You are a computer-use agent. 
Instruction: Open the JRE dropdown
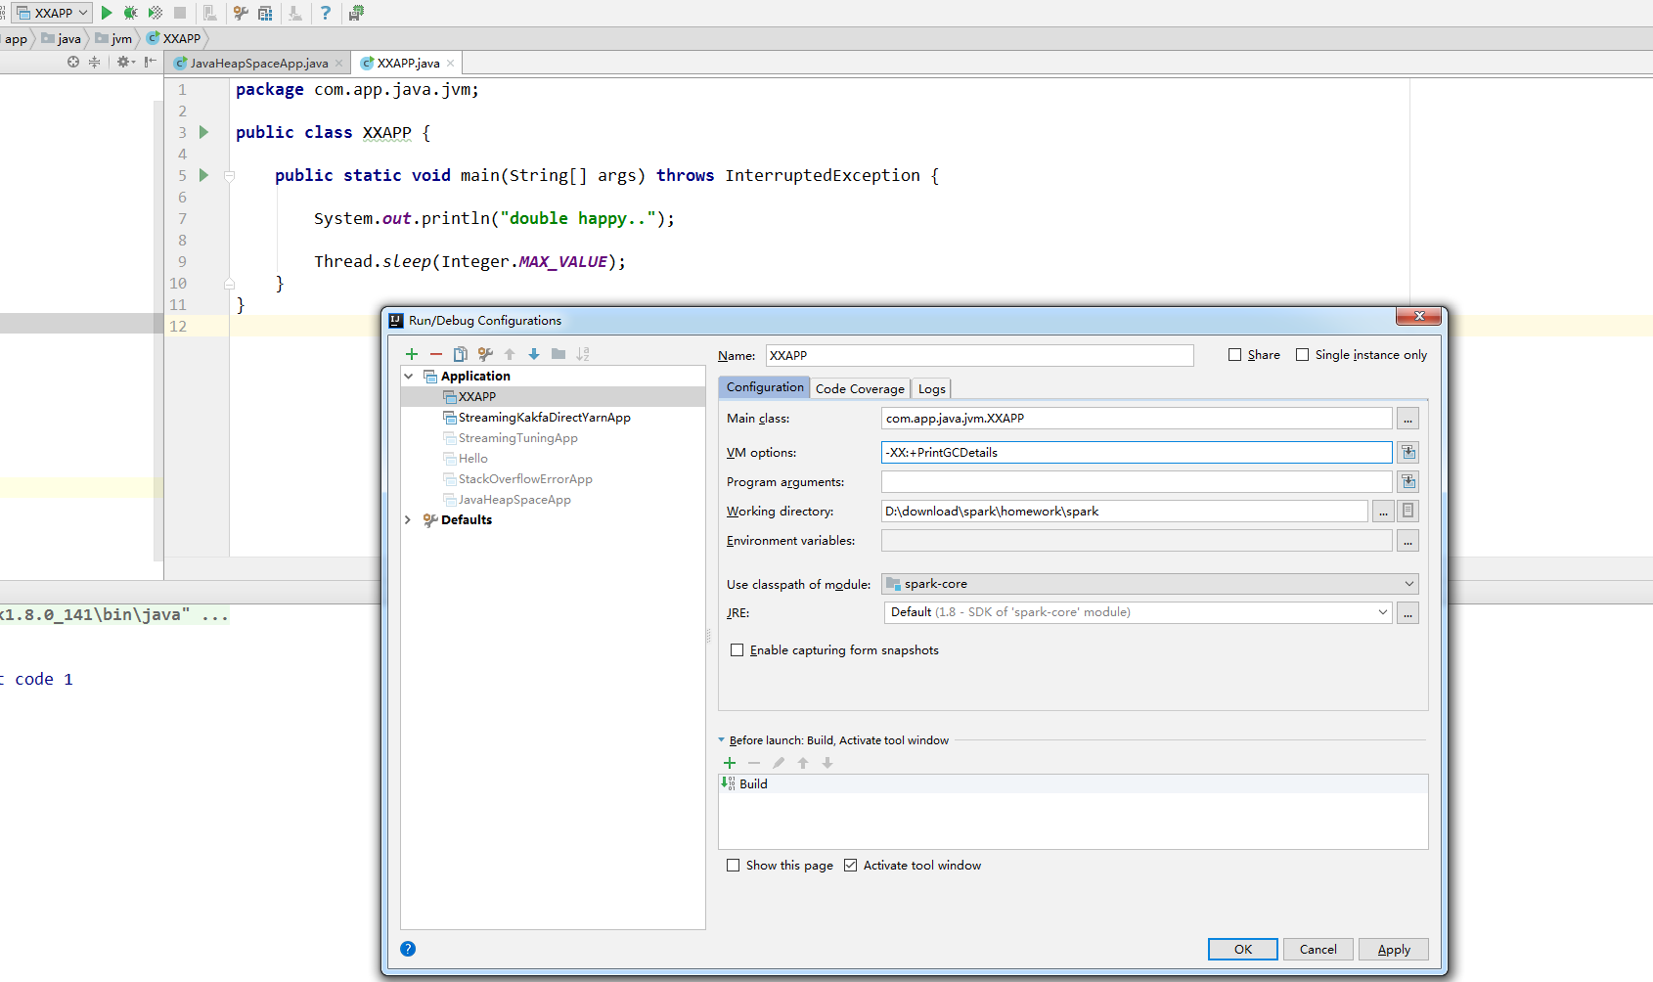pos(1139,612)
